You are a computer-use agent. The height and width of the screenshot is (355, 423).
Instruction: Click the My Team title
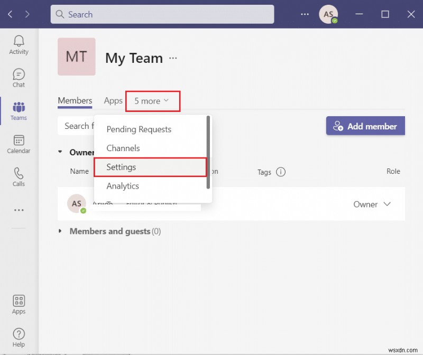pos(134,58)
